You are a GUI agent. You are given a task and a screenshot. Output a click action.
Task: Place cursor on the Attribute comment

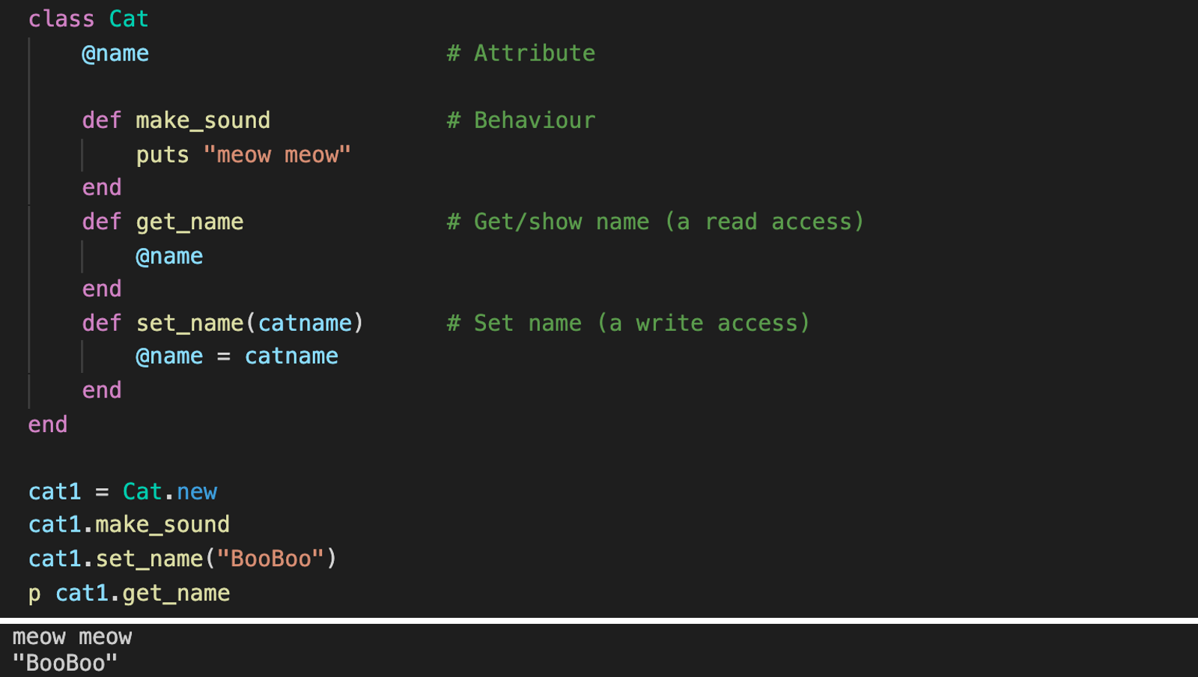click(x=521, y=53)
